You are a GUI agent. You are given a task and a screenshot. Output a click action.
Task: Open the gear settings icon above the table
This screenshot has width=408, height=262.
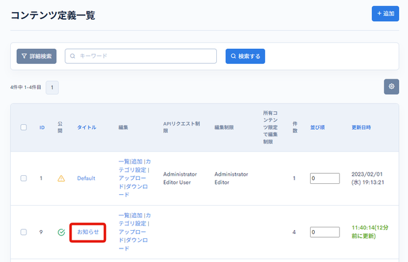click(x=392, y=86)
